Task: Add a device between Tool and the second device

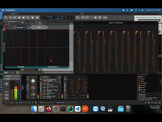Action: pyautogui.click(x=38, y=87)
